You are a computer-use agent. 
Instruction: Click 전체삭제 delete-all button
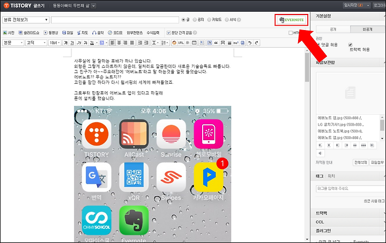[361, 163]
